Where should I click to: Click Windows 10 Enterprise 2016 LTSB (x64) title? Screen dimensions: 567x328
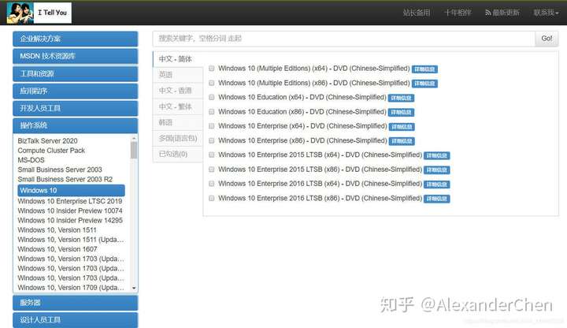click(x=320, y=184)
